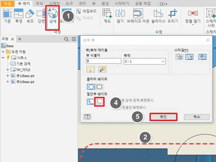
Task: Select the 보조 (Auxiliary view) tool
Action: coord(30,16)
